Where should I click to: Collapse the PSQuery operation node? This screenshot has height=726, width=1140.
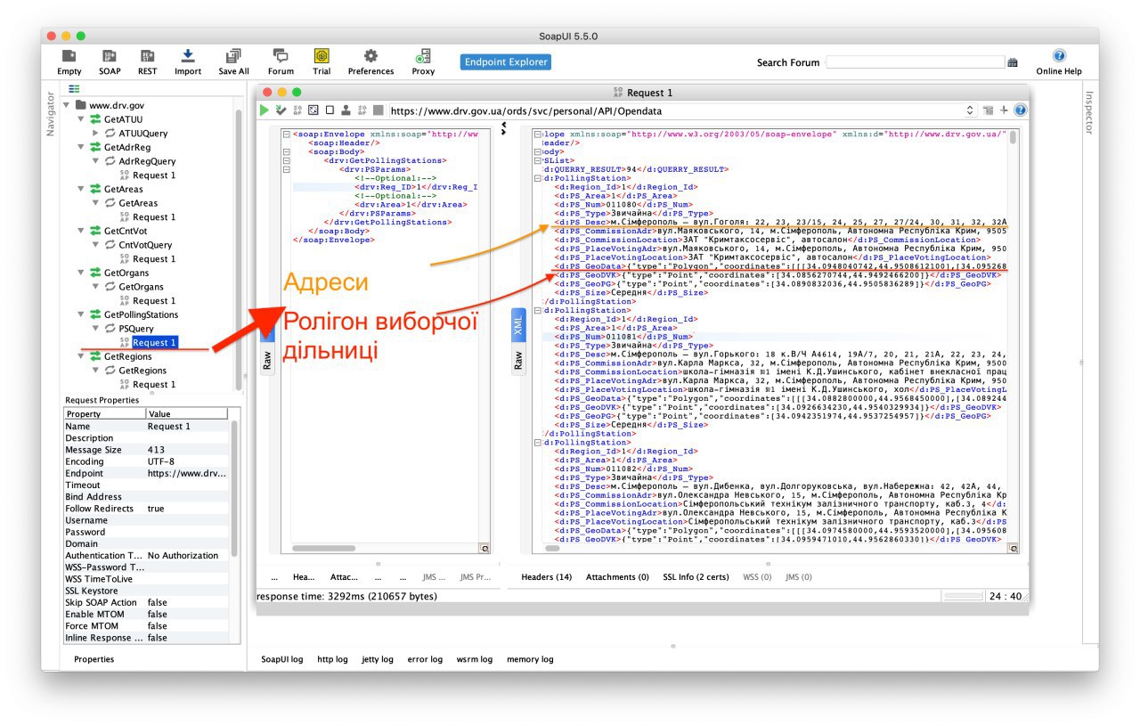(96, 329)
